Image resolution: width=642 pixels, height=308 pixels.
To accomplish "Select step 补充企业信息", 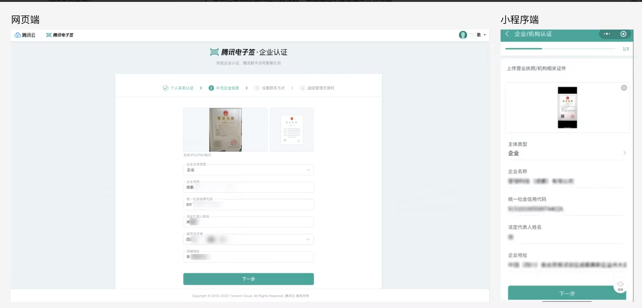I will (224, 88).
